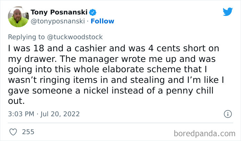Open Tony Posnanski's profile picture

[x=18, y=17]
